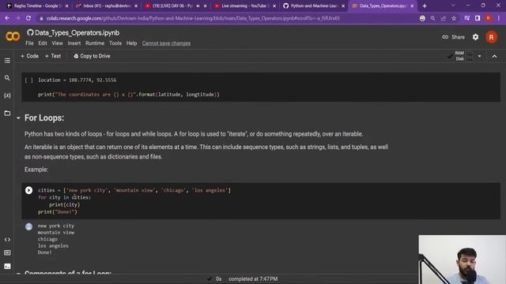Open the Chrome three-dot menu
The height and width of the screenshot is (284, 506).
click(499, 18)
